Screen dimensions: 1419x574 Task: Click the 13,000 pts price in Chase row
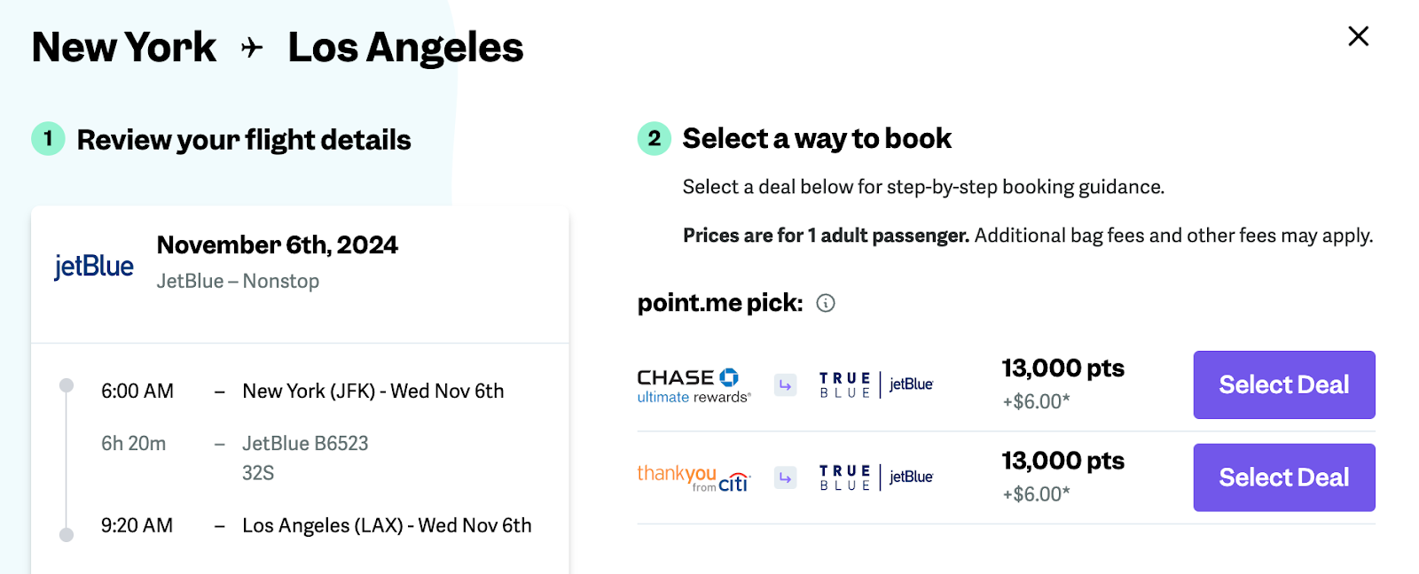1062,368
